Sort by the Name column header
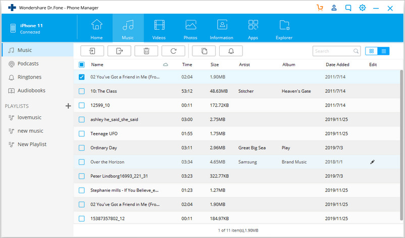The height and width of the screenshot is (238, 405). (x=97, y=64)
